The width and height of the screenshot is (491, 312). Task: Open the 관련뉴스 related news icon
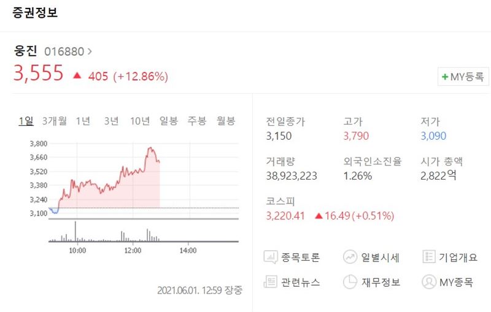271,282
